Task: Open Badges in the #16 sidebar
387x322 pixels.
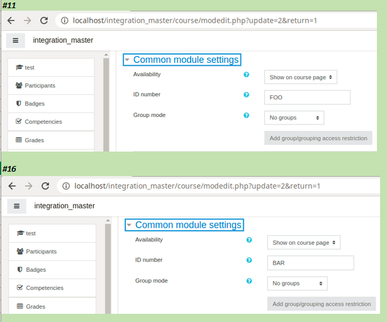Action: (52, 270)
